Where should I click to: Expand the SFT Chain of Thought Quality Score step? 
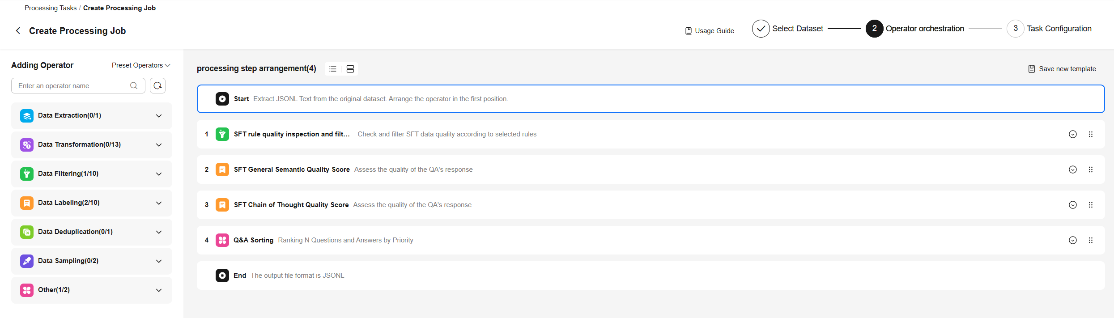[1073, 205]
